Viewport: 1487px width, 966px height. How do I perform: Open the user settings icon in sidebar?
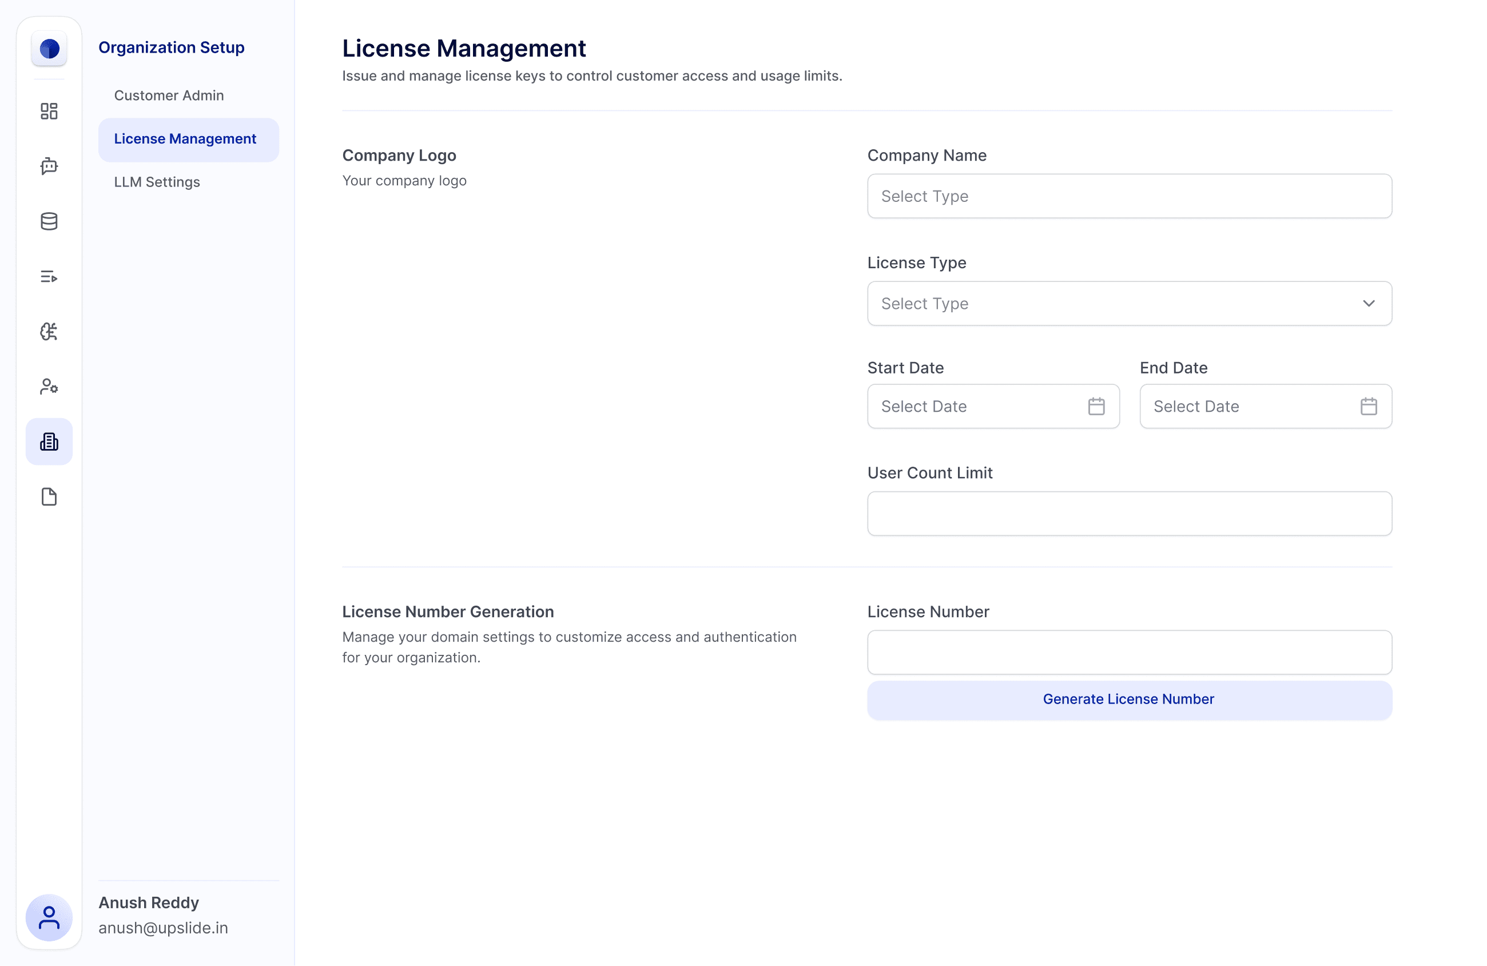[x=49, y=387]
